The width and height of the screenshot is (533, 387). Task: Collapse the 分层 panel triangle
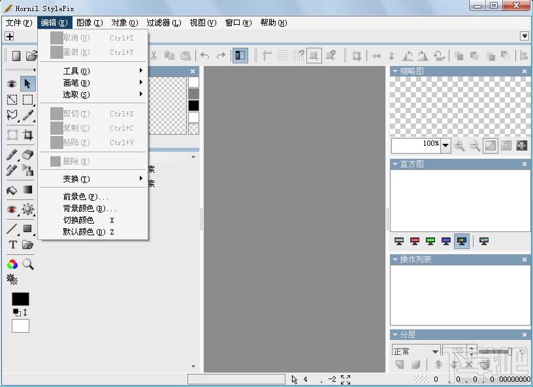pos(395,335)
